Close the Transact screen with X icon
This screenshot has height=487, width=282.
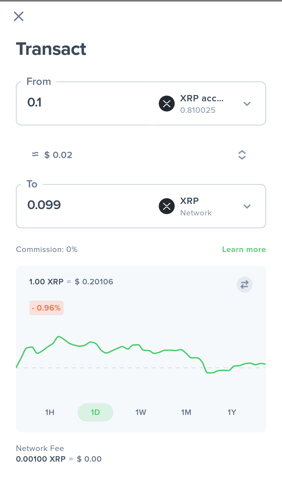(19, 16)
